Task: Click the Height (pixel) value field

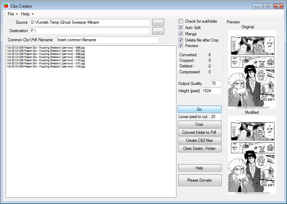Action: [211, 91]
